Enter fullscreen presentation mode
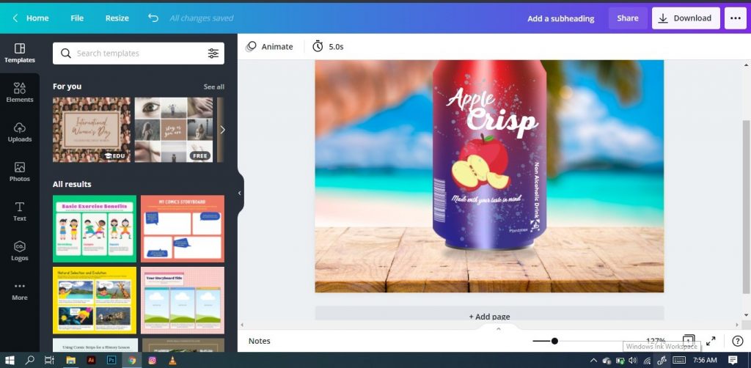This screenshot has height=368, width=751. [x=711, y=341]
